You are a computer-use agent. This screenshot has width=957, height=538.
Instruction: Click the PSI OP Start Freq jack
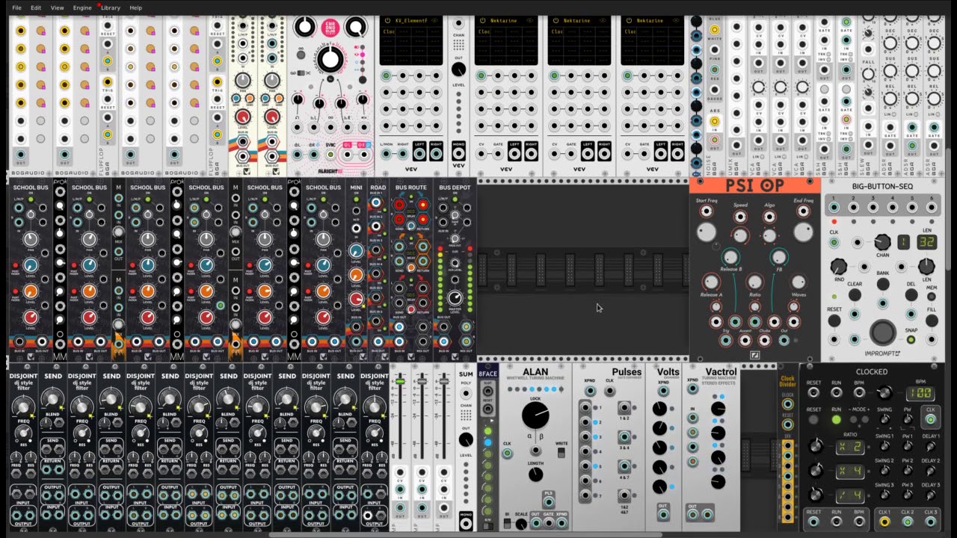(707, 211)
